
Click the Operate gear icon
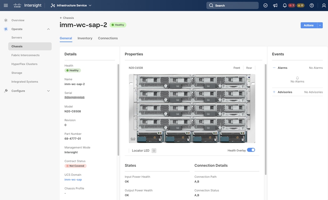point(6,29)
